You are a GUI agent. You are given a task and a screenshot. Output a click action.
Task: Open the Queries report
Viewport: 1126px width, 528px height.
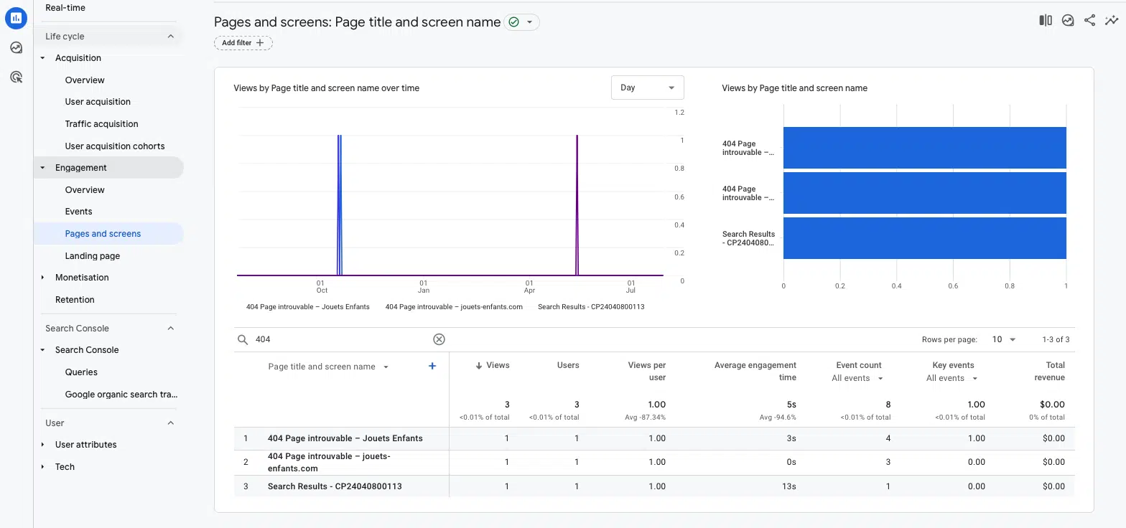(81, 372)
